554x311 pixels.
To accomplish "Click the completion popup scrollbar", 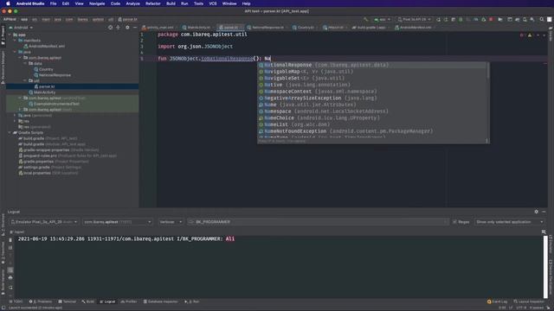I will tap(488, 71).
